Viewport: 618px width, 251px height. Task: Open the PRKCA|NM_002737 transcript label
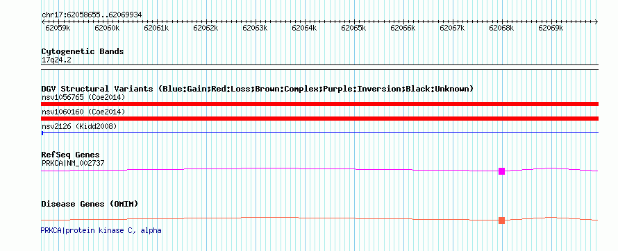pyautogui.click(x=73, y=163)
